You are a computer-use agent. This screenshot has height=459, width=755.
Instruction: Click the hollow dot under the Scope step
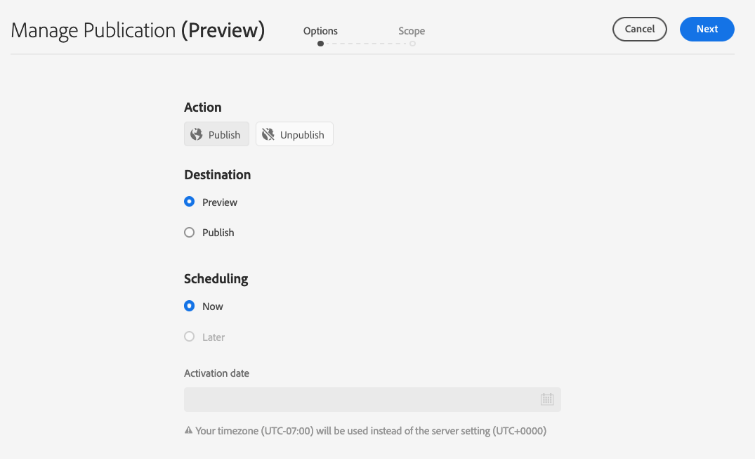[x=412, y=43]
